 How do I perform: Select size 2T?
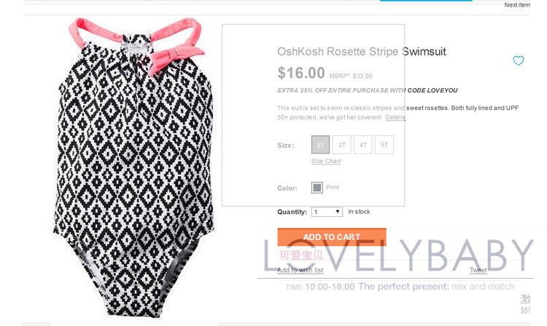(x=320, y=145)
